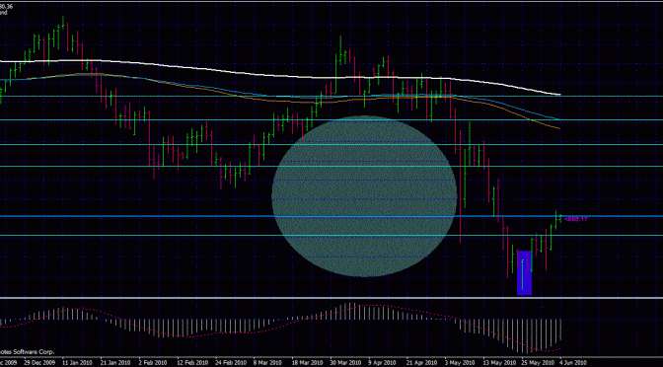This screenshot has width=663, height=367.
Task: Click the 8 Mar 2010 axis date
Action: pos(268,363)
